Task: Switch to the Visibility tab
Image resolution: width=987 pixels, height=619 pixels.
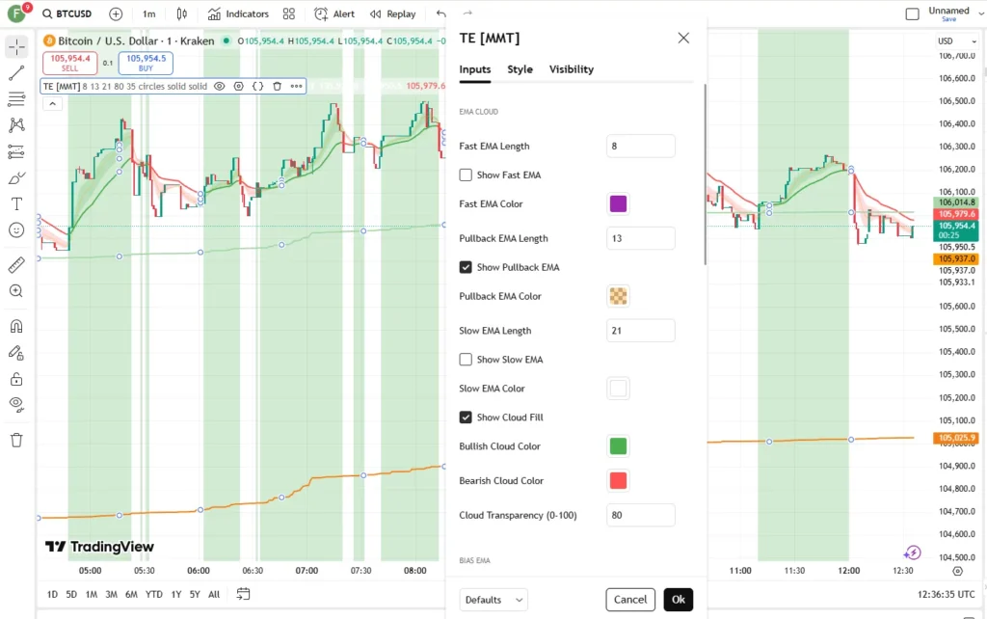Action: (x=571, y=69)
